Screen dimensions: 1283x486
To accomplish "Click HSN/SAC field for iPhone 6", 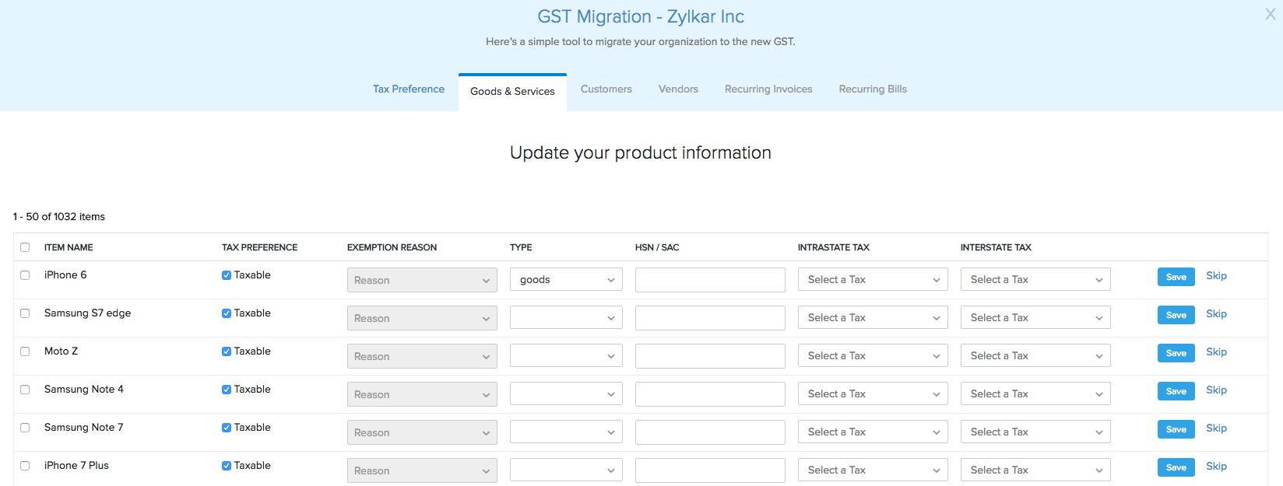I will point(710,280).
